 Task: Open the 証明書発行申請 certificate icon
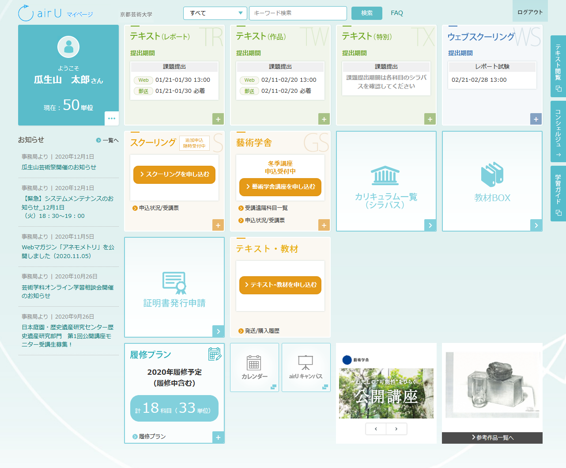(174, 283)
